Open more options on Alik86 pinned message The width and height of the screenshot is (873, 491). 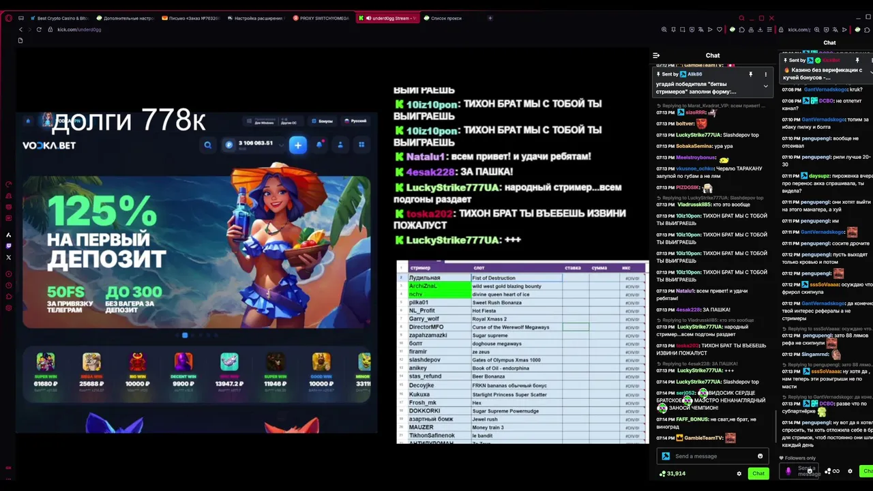(x=765, y=74)
